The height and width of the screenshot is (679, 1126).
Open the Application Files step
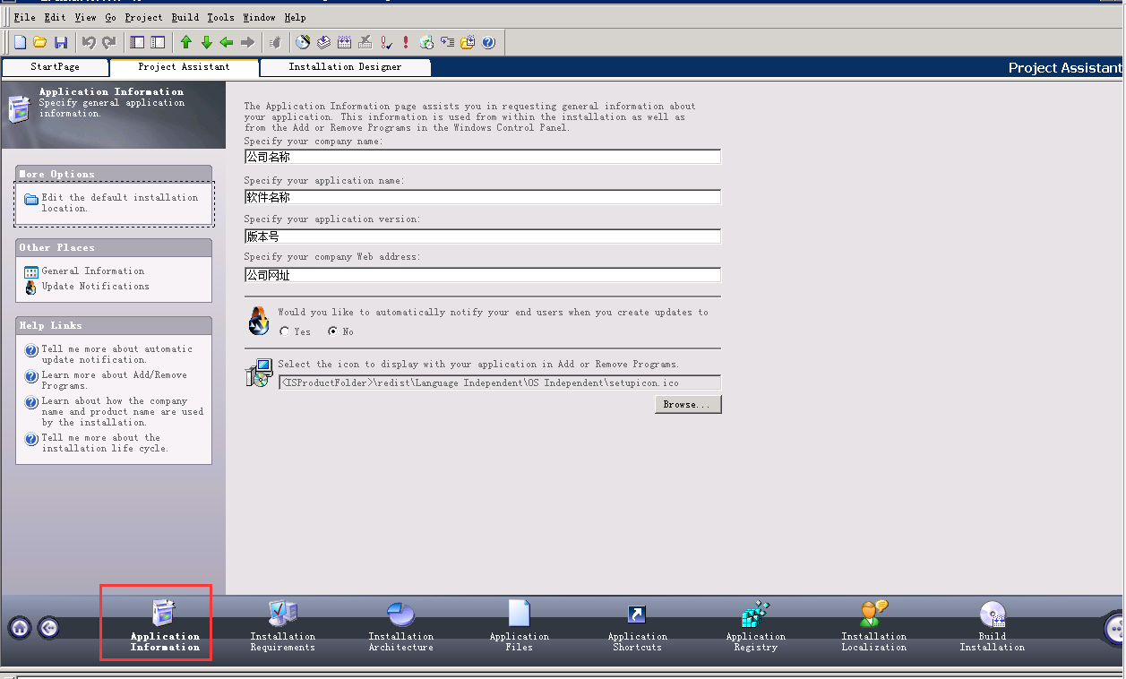point(519,627)
